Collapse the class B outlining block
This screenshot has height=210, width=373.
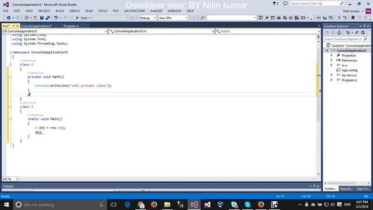[x=10, y=107]
